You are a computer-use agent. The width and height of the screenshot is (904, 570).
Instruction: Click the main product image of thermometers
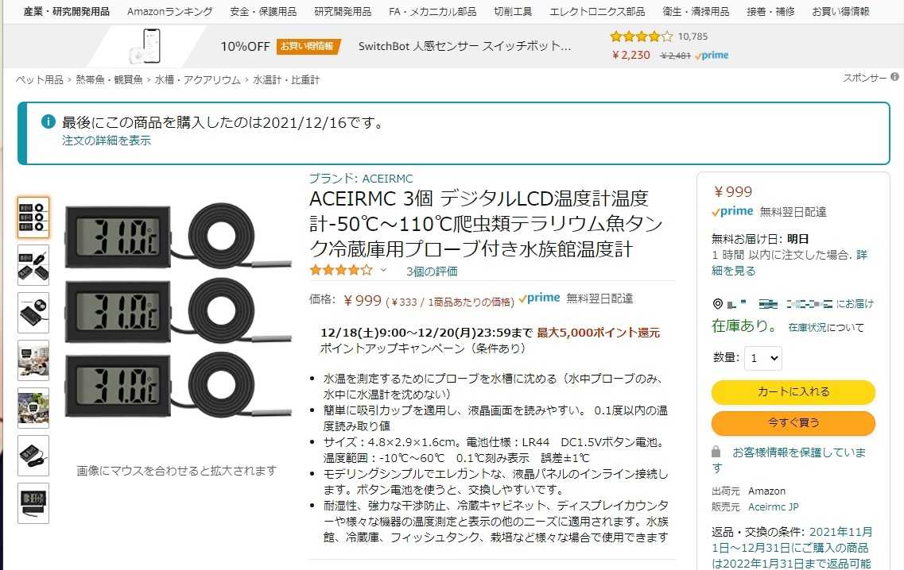click(177, 310)
